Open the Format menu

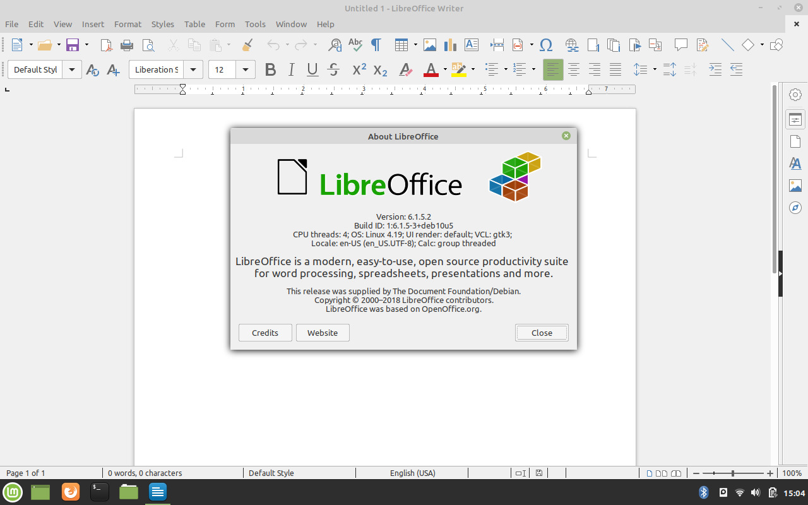pyautogui.click(x=128, y=24)
